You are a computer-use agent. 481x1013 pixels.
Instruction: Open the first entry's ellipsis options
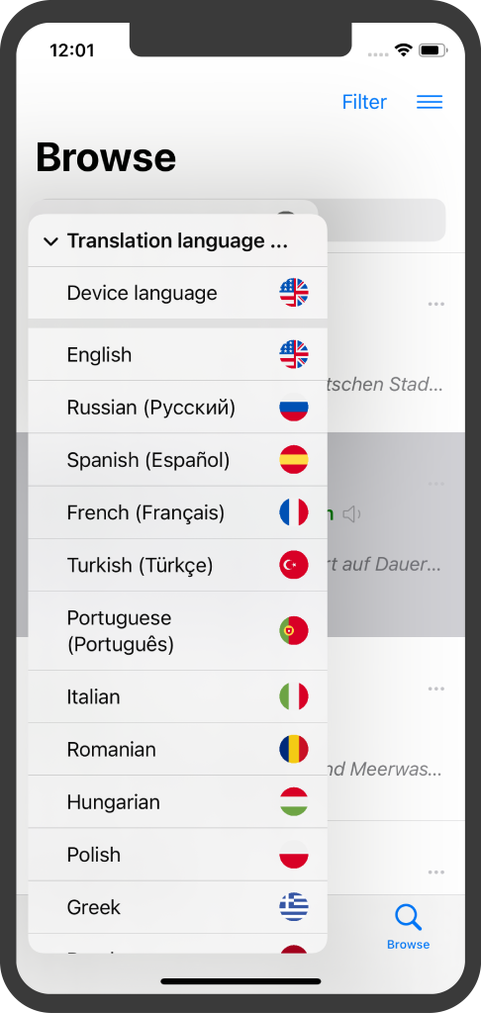[436, 304]
